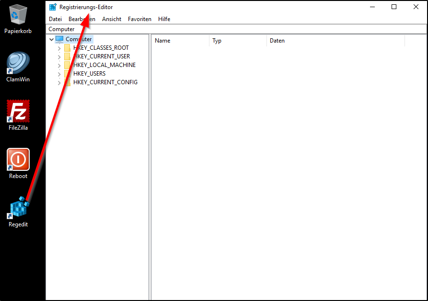Expand the HKEY_CURRENT_CONFIG key
This screenshot has width=428, height=301.
pos(59,83)
